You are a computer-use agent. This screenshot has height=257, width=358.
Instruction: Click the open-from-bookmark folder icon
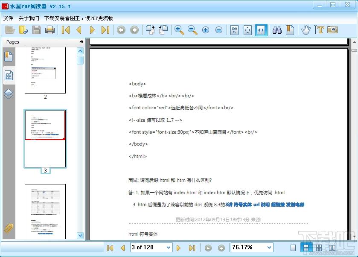[23, 30]
